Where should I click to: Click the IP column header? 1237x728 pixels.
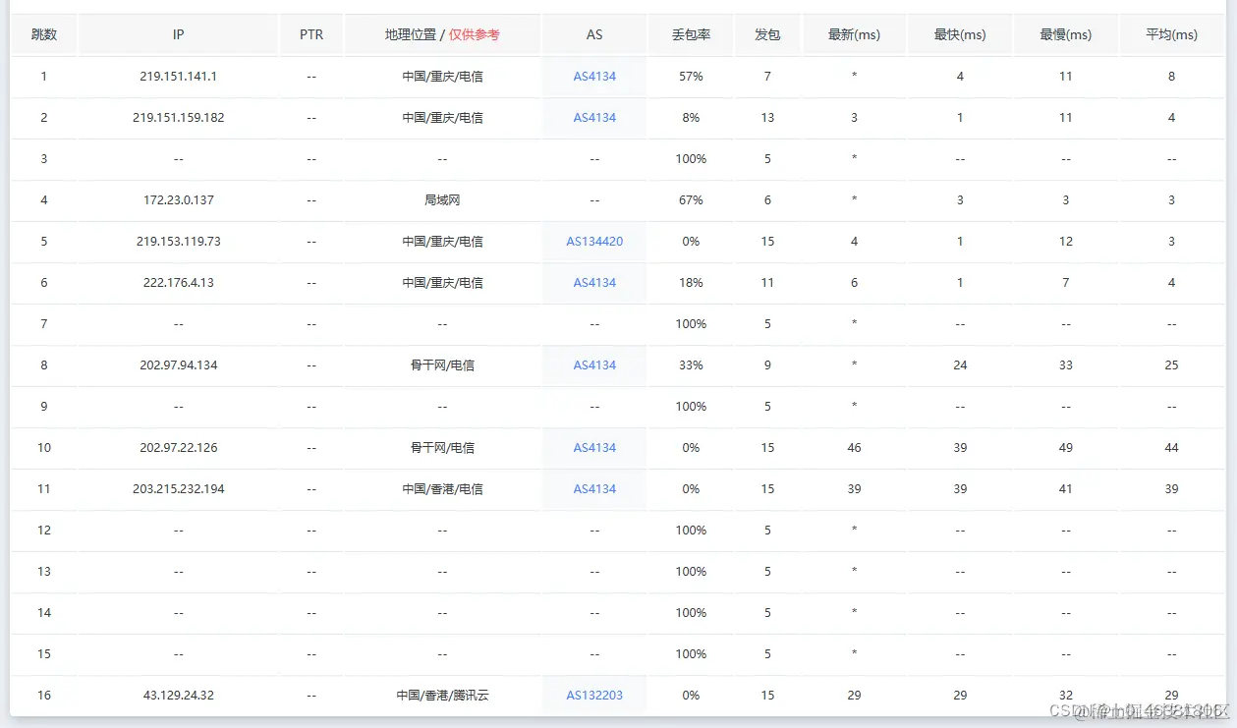click(178, 33)
